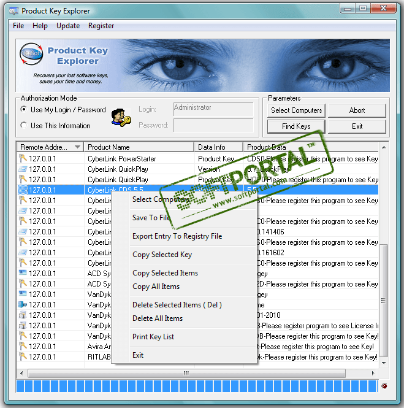404x408 pixels.
Task: Click the Product Key Explorer title bar icon
Action: (14, 11)
